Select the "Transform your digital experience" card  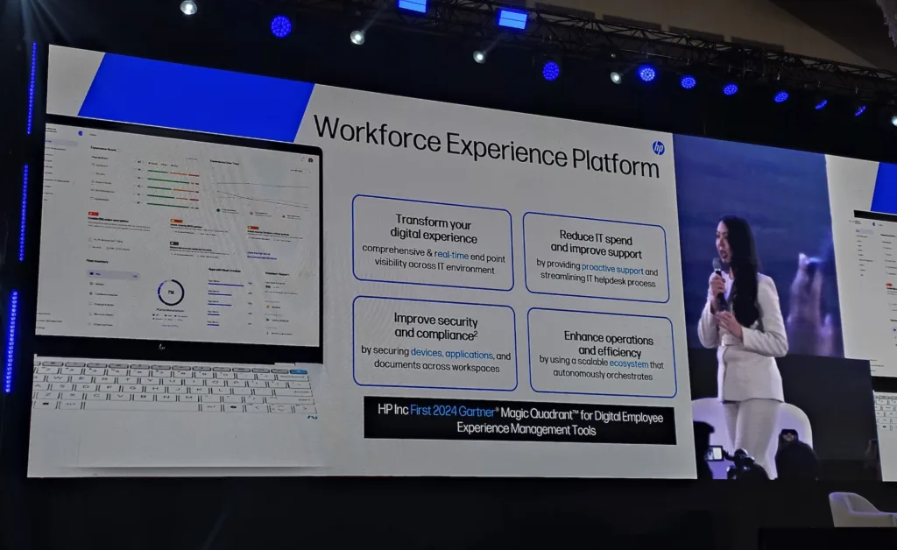click(433, 242)
